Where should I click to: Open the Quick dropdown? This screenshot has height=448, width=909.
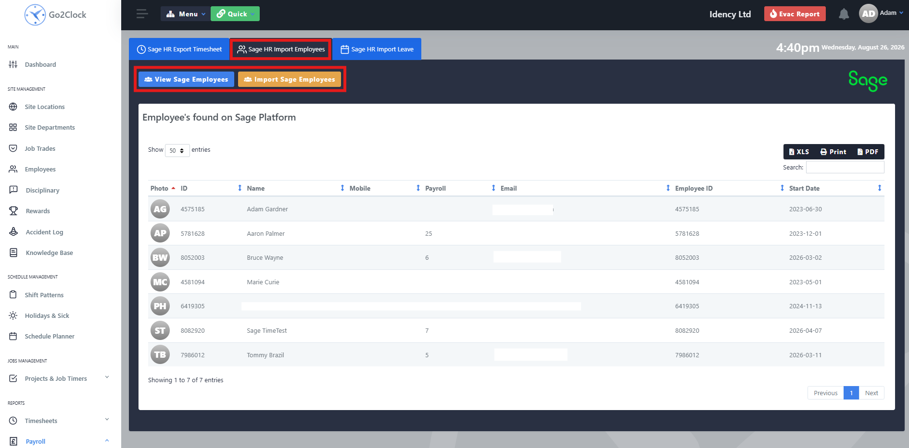pos(235,14)
